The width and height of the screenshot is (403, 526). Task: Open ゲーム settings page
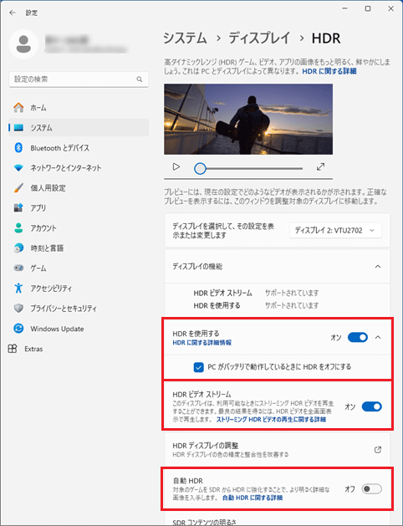[79, 268]
